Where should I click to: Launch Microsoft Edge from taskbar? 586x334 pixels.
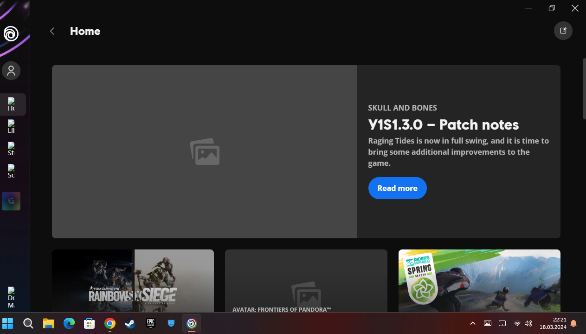coord(69,323)
